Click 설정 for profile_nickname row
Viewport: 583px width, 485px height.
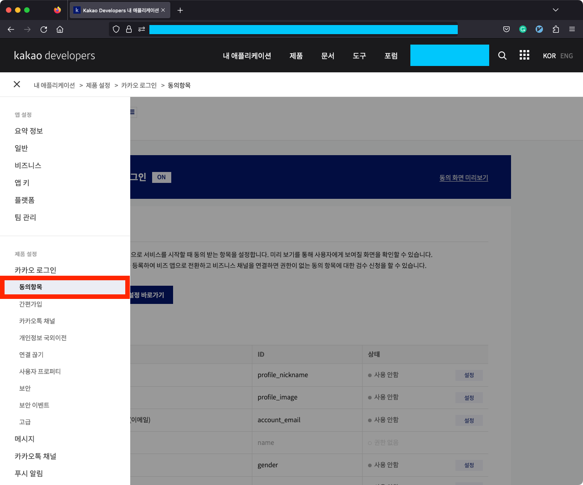click(x=469, y=375)
